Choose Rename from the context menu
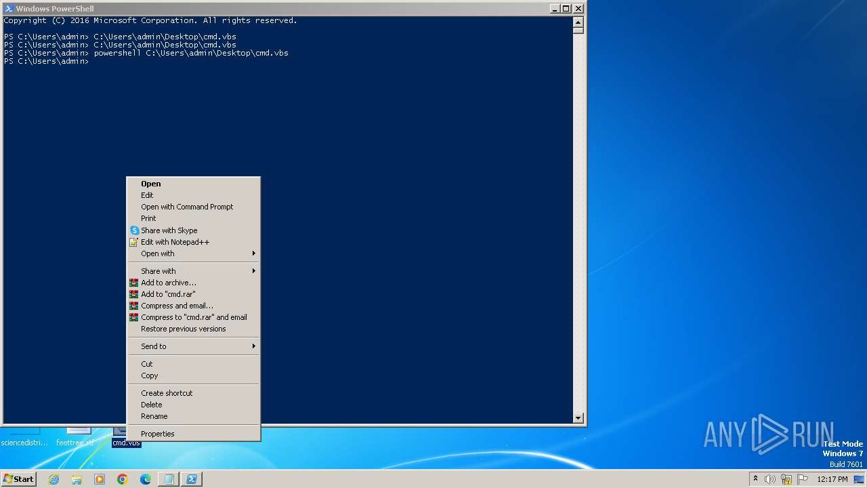The width and height of the screenshot is (867, 488). (x=194, y=416)
